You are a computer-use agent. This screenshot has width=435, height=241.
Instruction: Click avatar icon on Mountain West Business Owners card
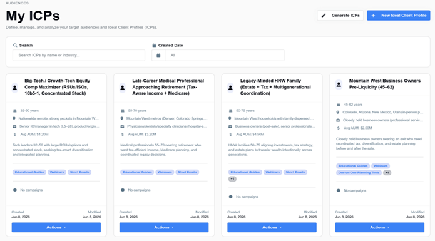339,85
